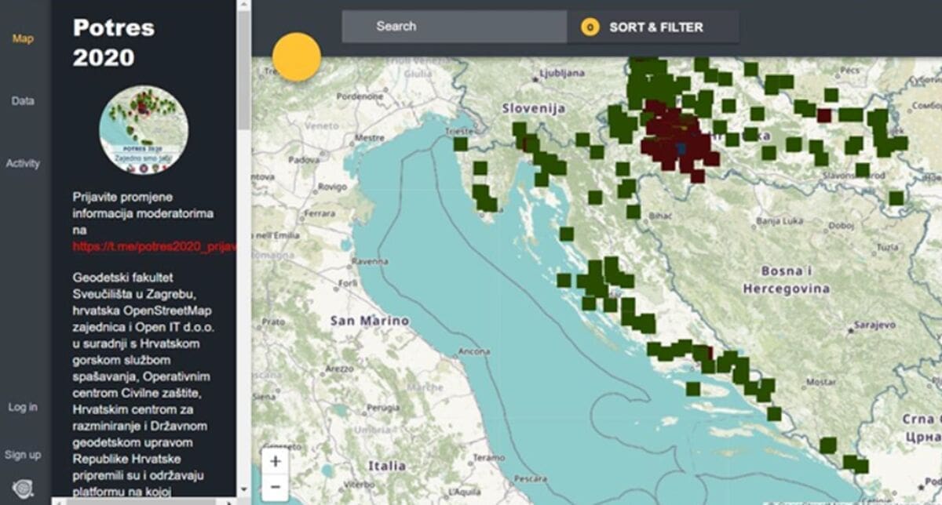Select the green marker near Trieste

point(460,144)
